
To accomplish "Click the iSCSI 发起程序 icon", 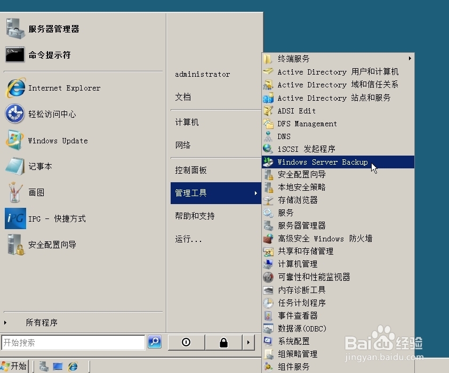I will coord(268,149).
